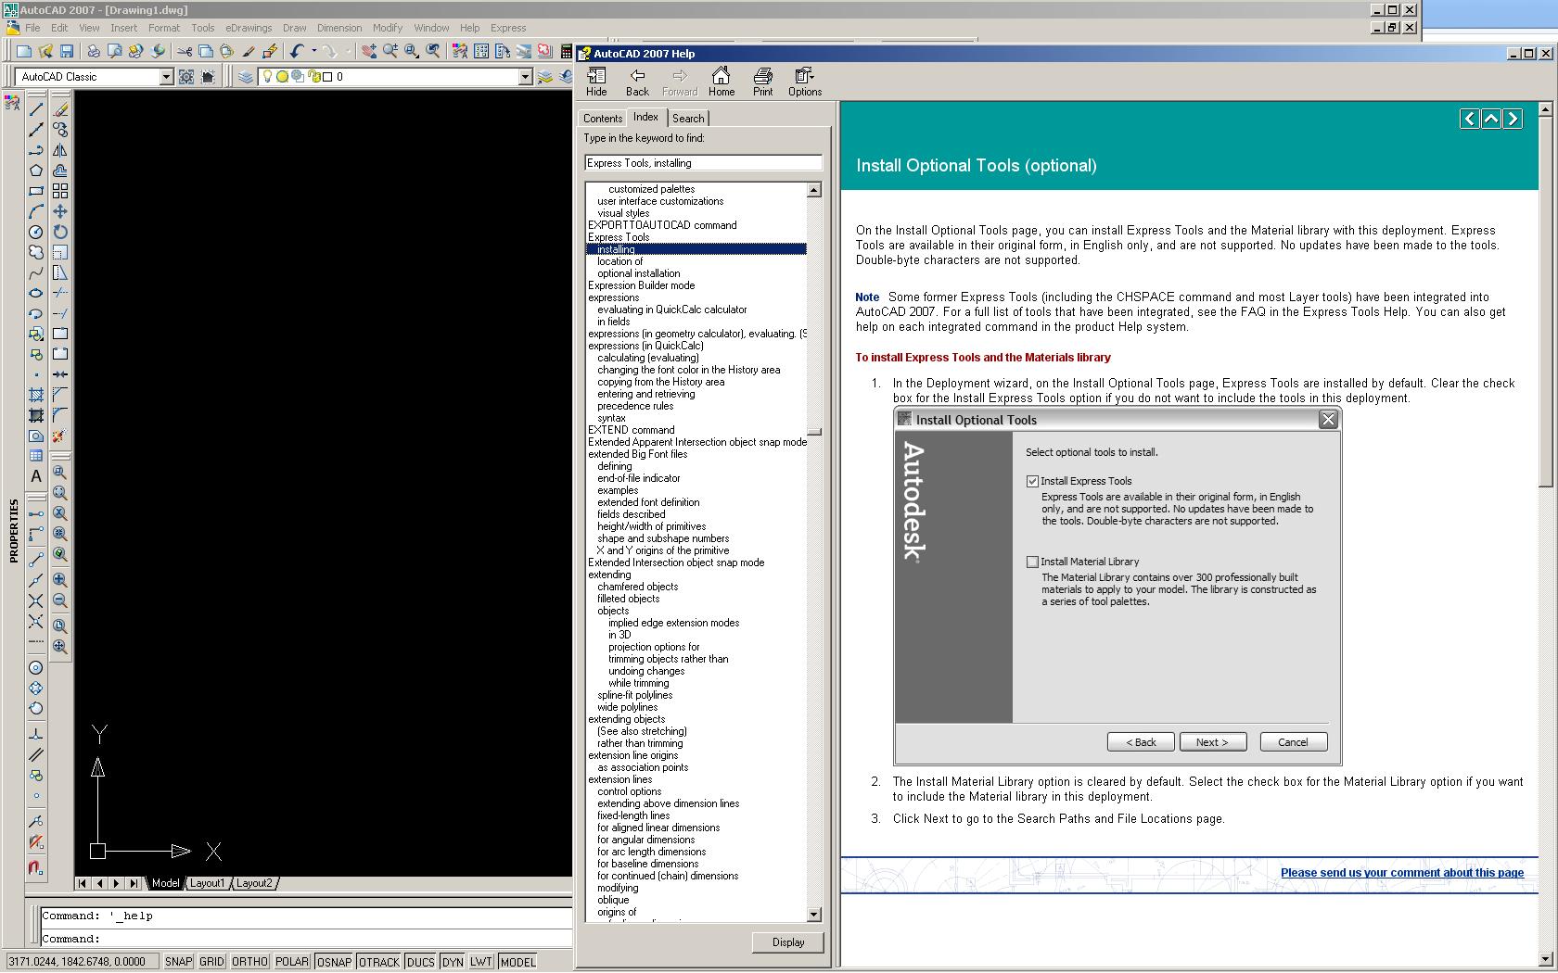
Task: Open the AutoCAD Classic workspace dropdown
Action: (166, 77)
